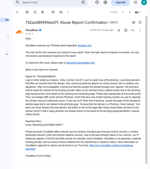Click the reported URL daftar-toto911 text
This screenshot has width=150, height=169.
[x=44, y=125]
